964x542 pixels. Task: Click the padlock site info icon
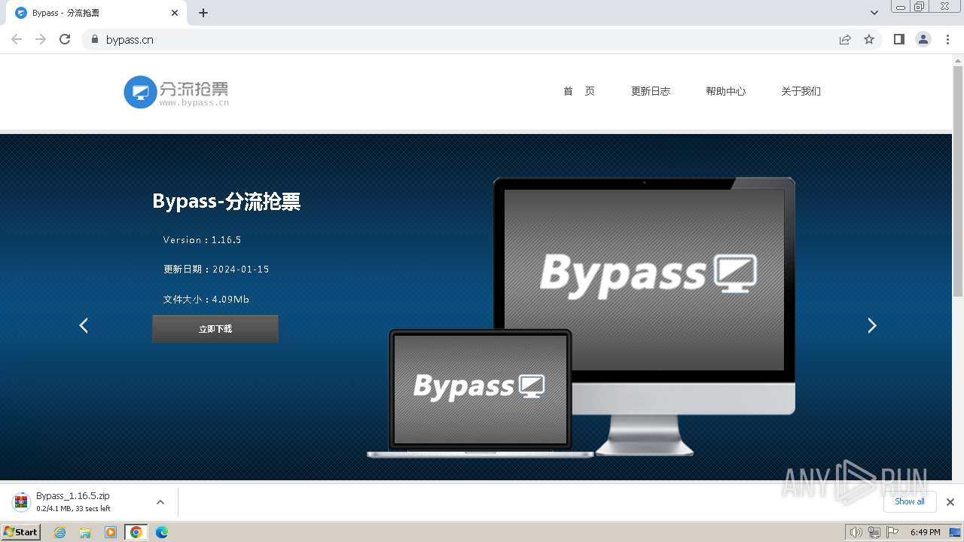pos(94,39)
